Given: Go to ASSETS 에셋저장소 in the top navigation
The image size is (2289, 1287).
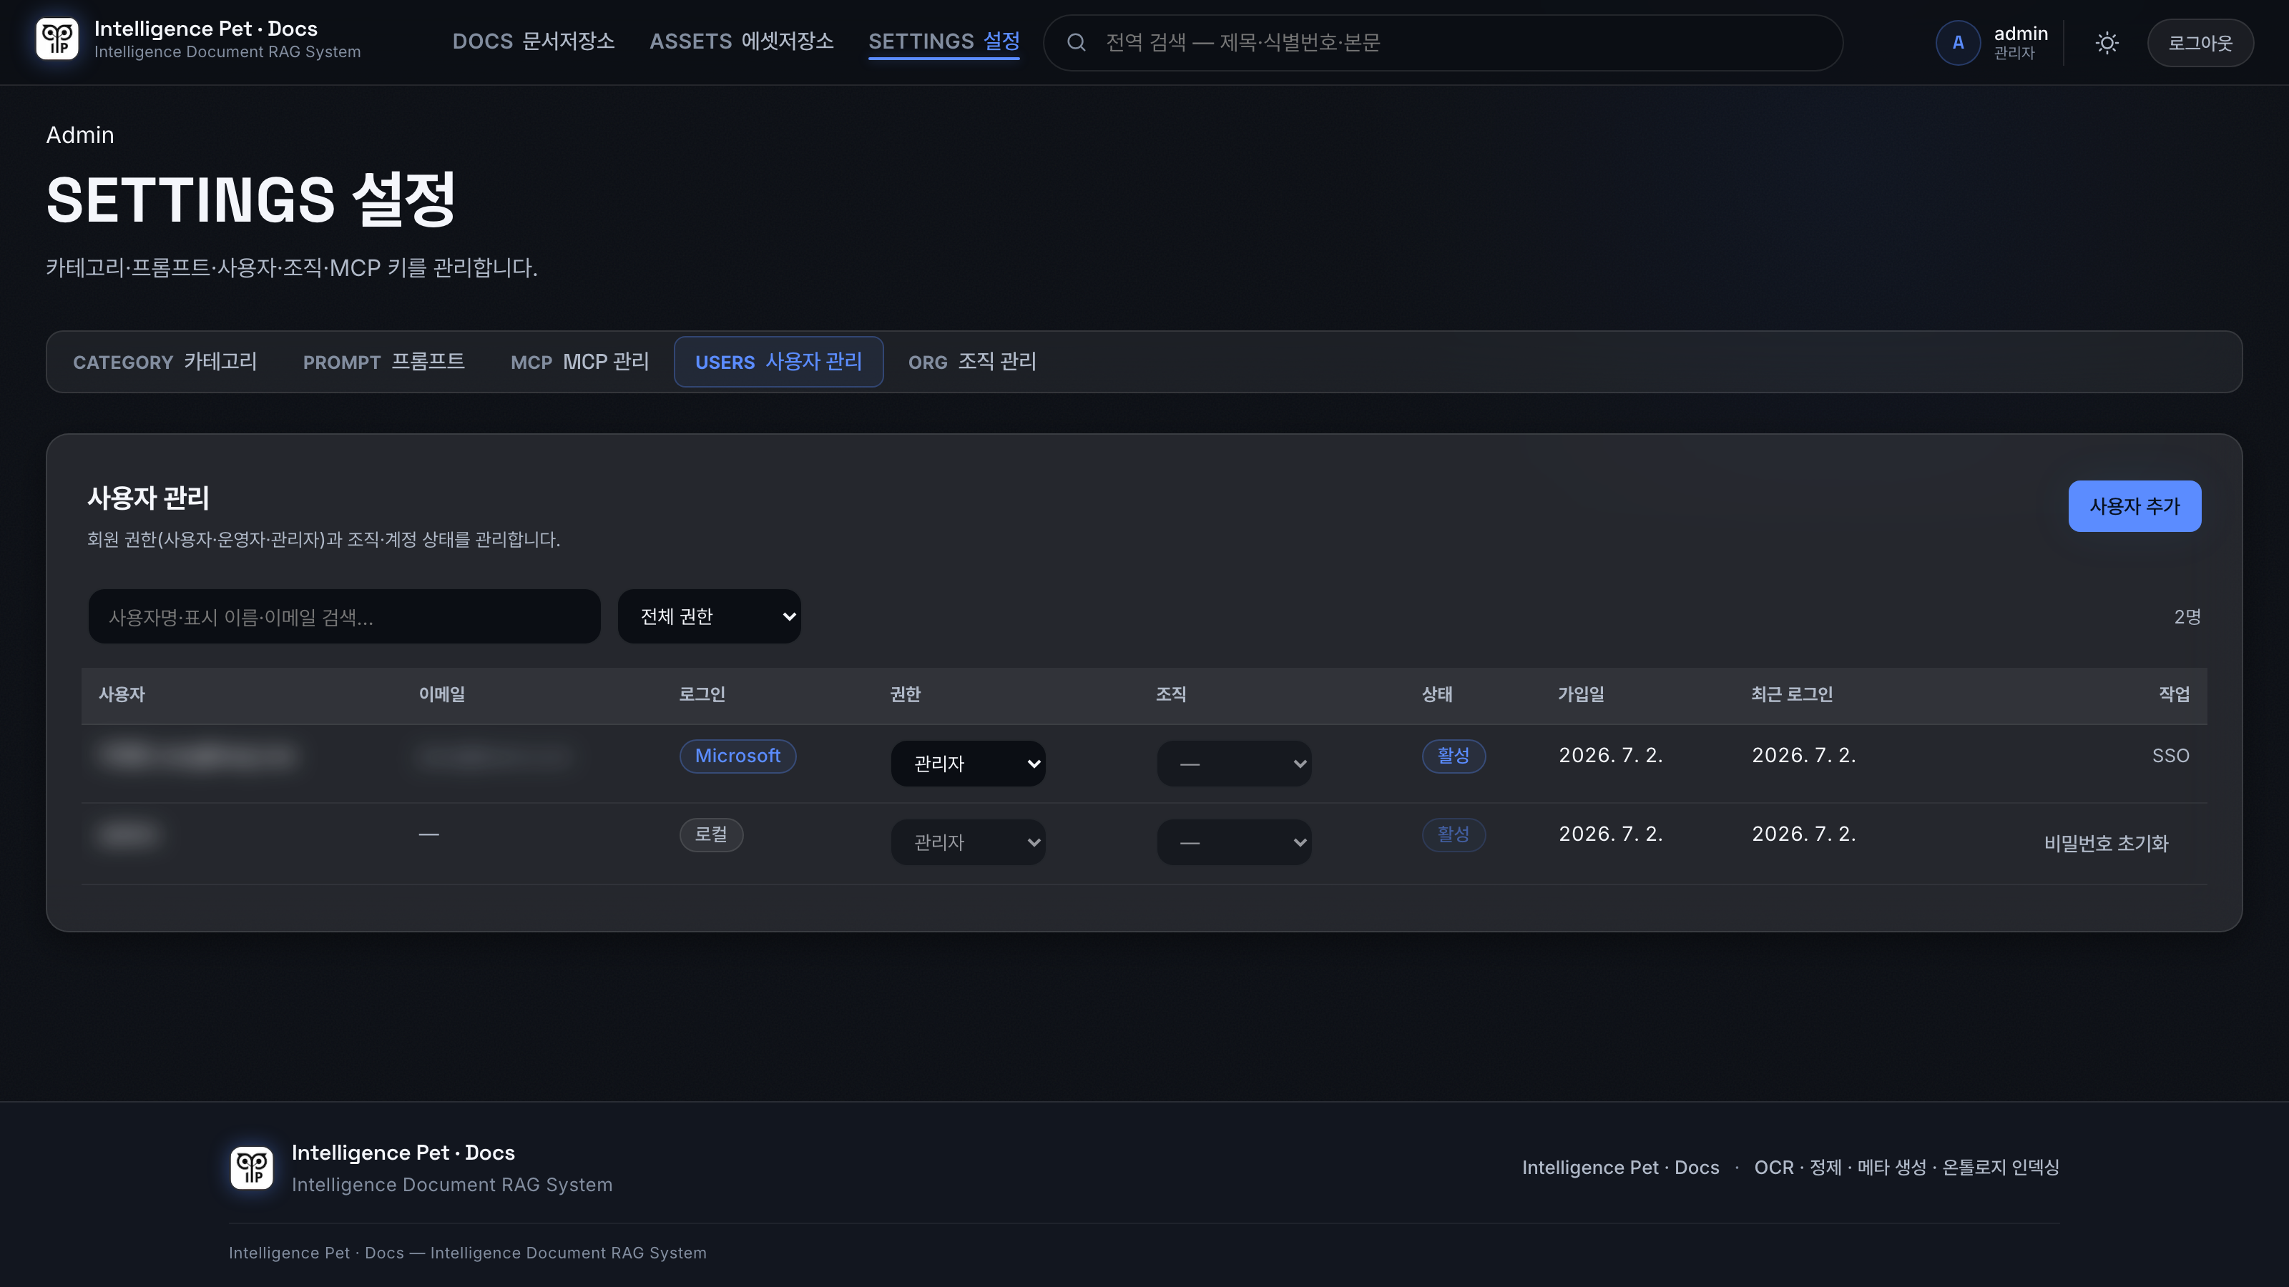Looking at the screenshot, I should (x=741, y=41).
